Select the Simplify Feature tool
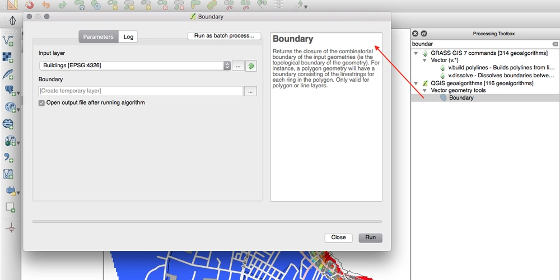This screenshot has height=280, width=560. click(96, 4)
